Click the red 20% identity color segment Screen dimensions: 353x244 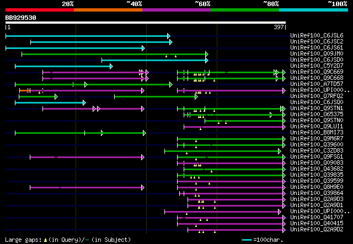(x=40, y=10)
